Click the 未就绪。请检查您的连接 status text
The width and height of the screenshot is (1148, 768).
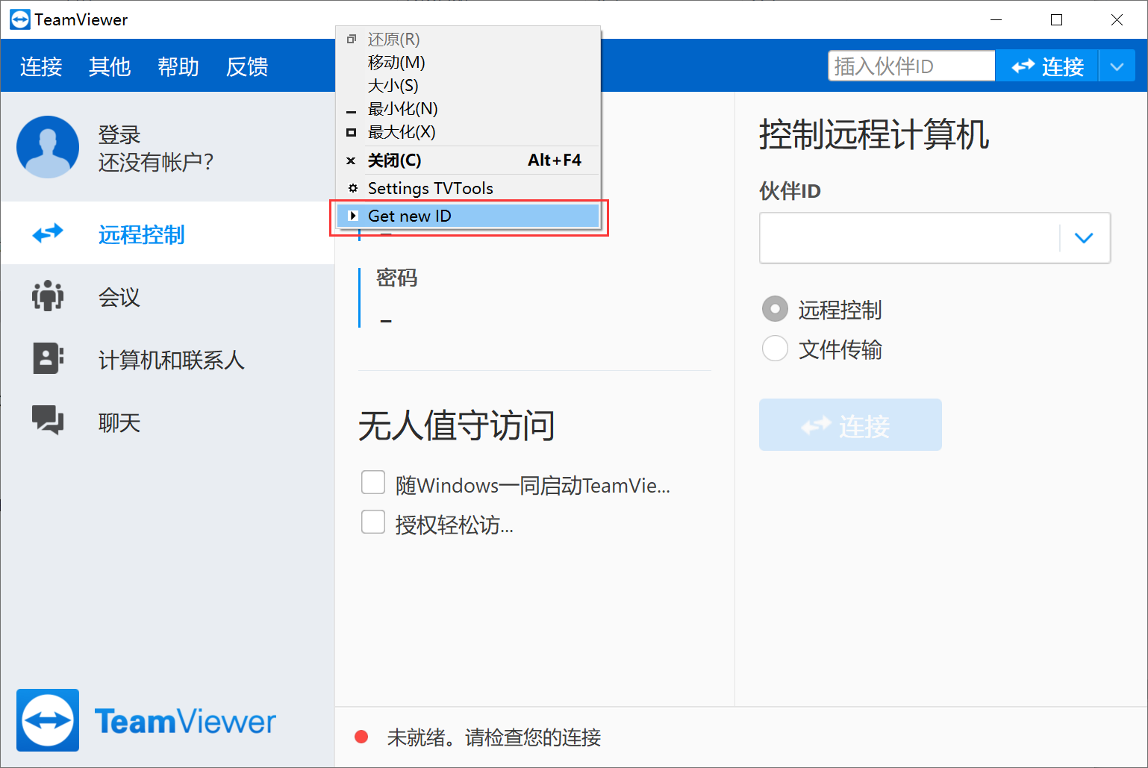pos(494,737)
